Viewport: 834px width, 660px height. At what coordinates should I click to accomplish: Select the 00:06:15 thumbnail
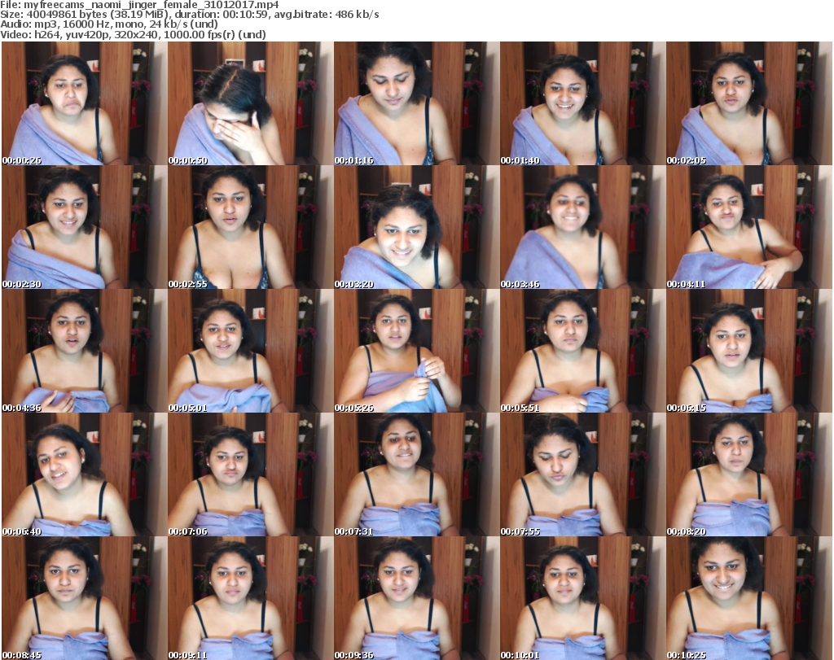click(748, 351)
